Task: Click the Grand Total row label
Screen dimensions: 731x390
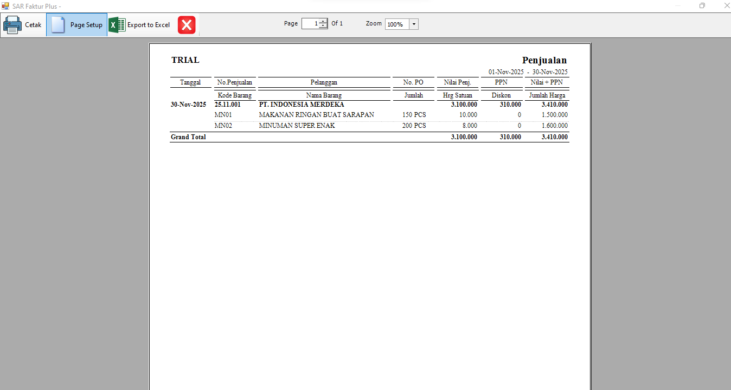Action: pos(188,137)
